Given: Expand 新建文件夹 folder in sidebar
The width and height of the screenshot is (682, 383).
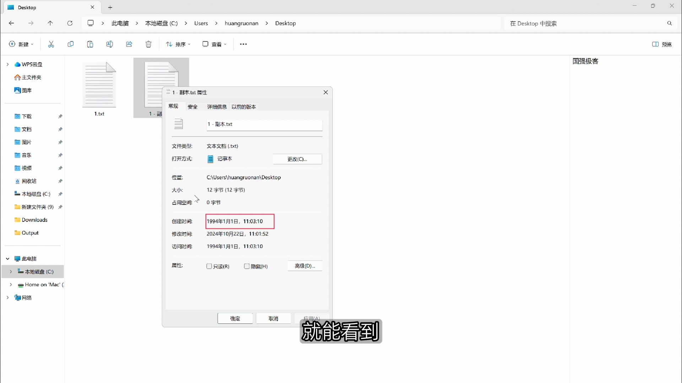Looking at the screenshot, I should pos(7,207).
